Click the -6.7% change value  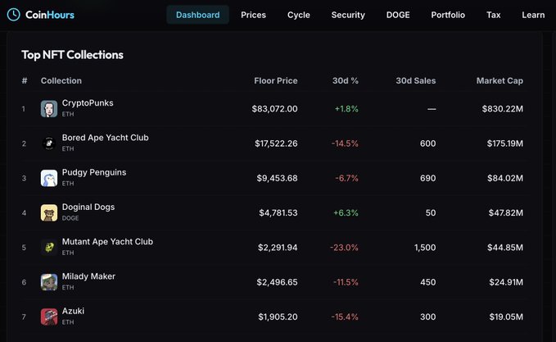346,178
